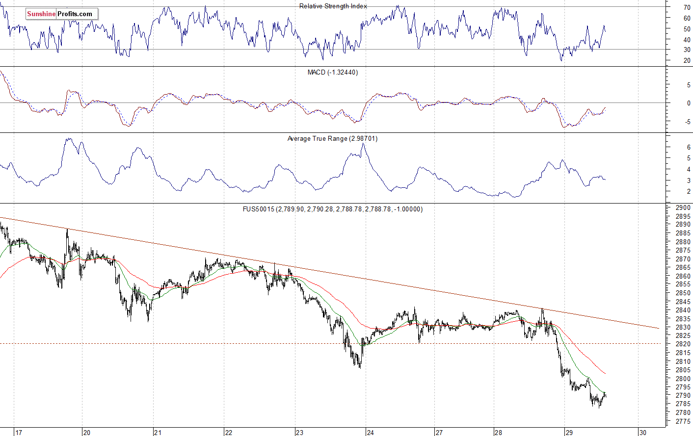The width and height of the screenshot is (693, 436).
Task: Click the date label 20 on axis
Action: pos(86,432)
